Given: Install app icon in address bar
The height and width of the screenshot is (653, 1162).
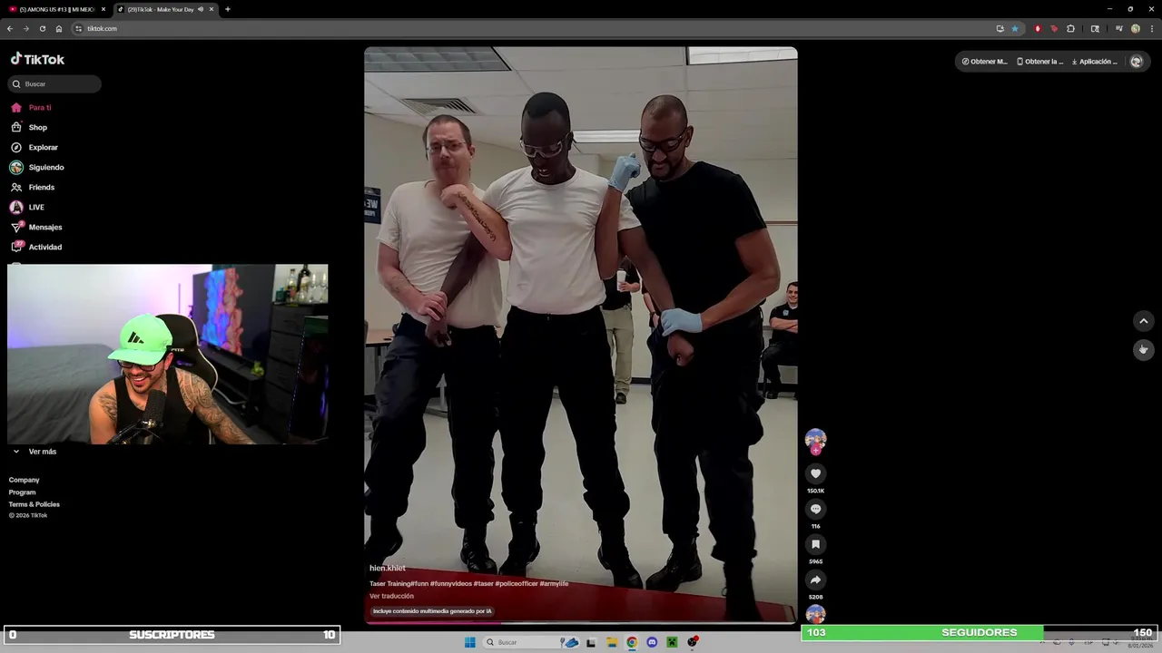Looking at the screenshot, I should (x=1000, y=28).
